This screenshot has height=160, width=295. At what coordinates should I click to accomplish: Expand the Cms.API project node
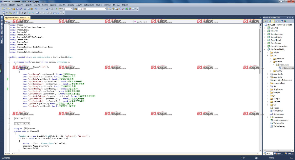point(265,28)
